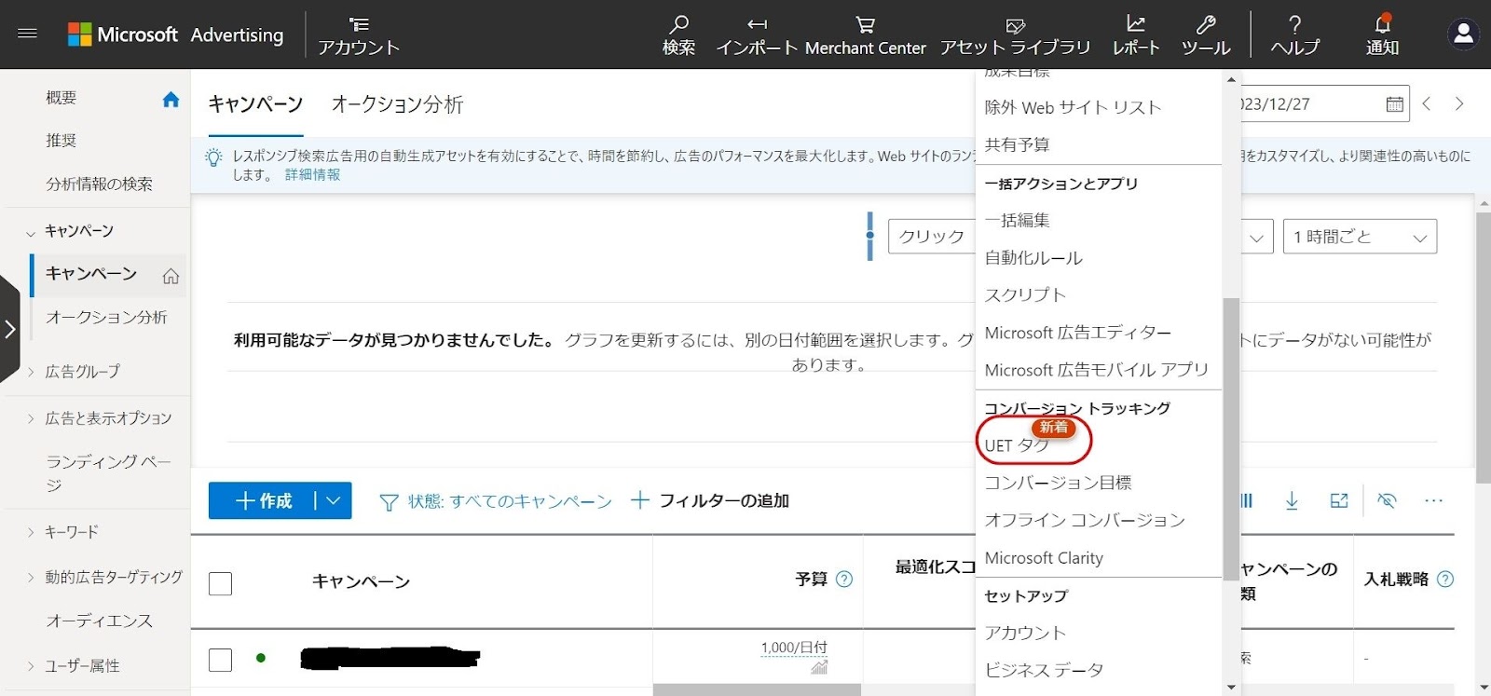
Task: Click the filter funnel icon
Action: (x=389, y=502)
